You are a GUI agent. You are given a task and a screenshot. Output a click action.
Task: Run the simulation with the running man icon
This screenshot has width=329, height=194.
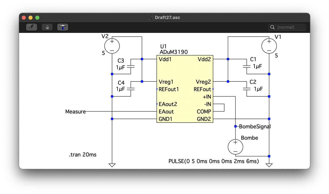coord(32,27)
